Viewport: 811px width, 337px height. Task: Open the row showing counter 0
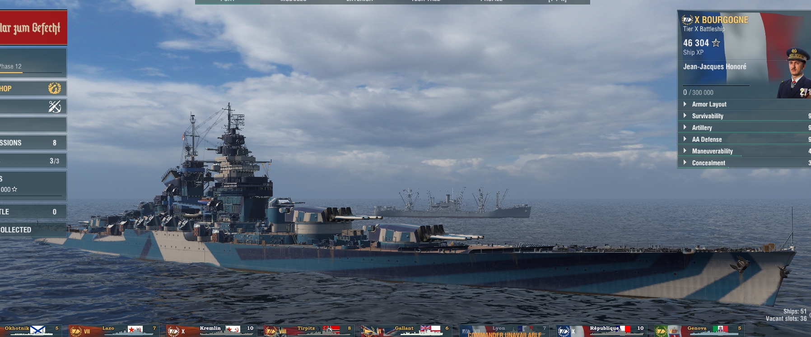tap(33, 212)
